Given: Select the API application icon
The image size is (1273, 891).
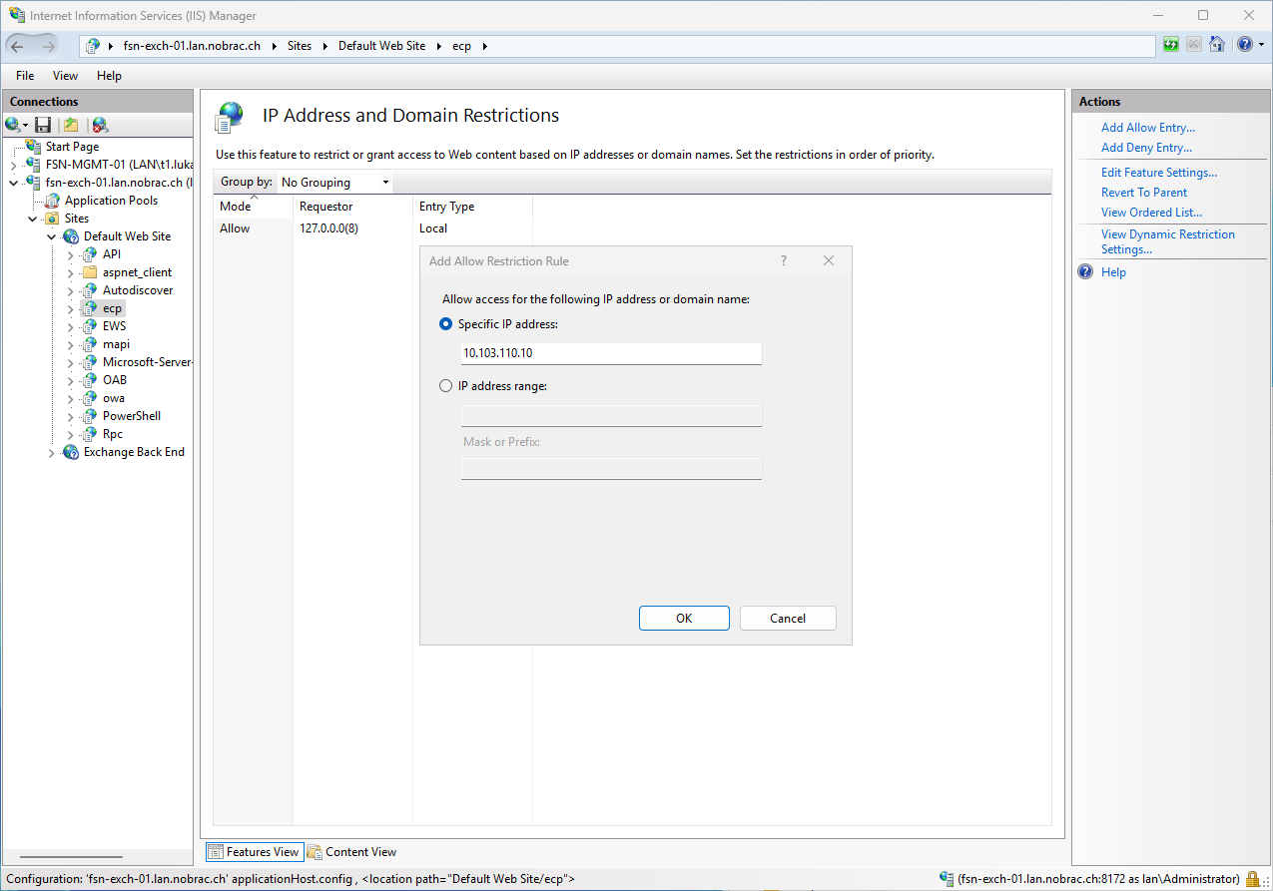Looking at the screenshot, I should click(91, 254).
